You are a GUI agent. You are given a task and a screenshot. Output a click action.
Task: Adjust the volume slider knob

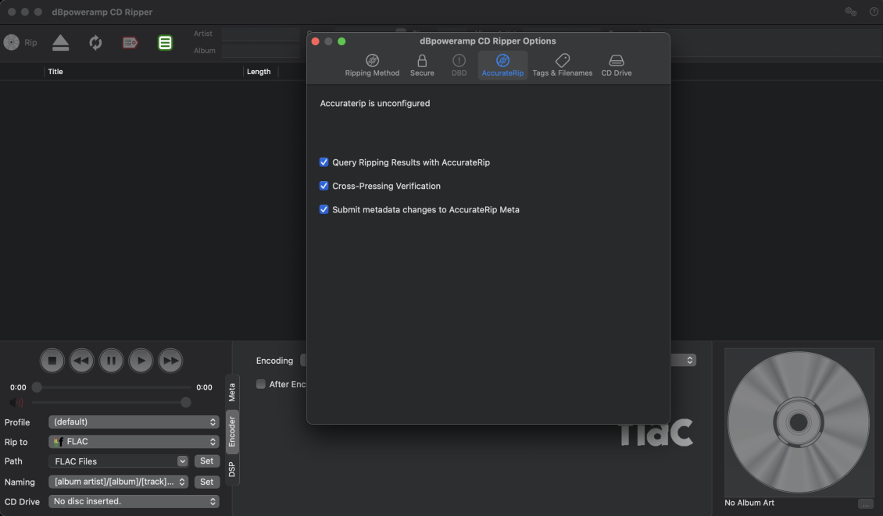[185, 403]
